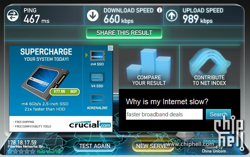Click the crucial.com logo
250x157 pixels.
point(90,125)
